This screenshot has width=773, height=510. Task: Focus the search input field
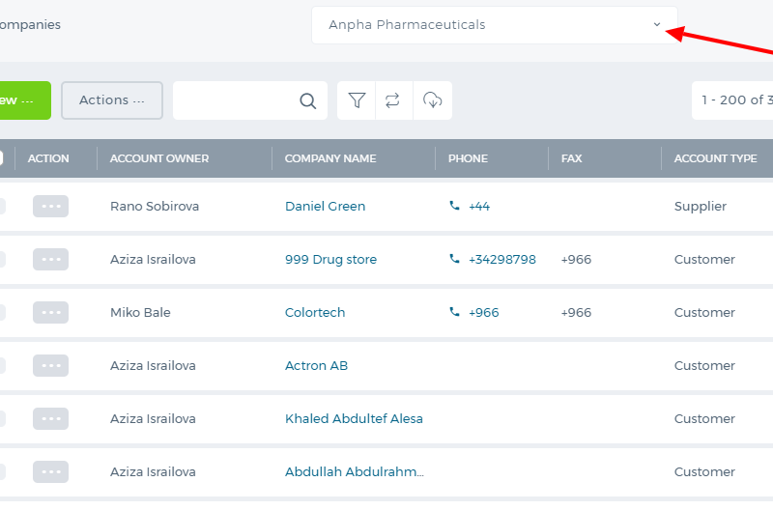(x=237, y=100)
